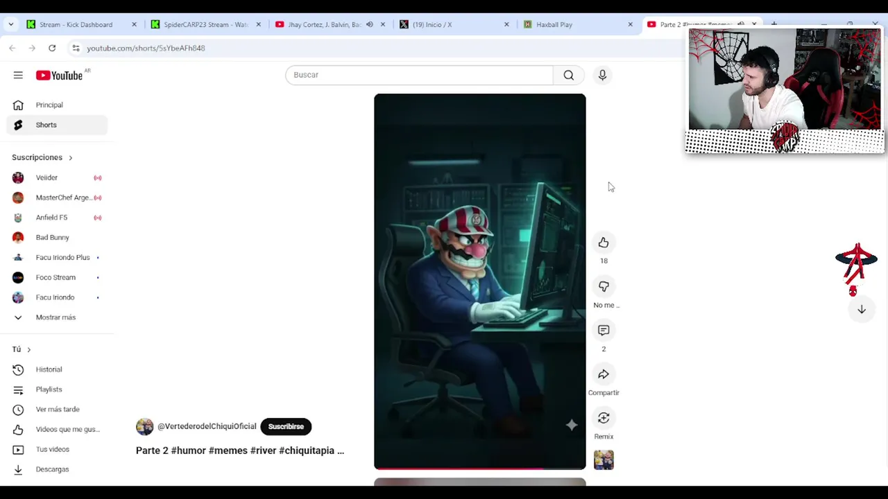This screenshot has width=888, height=499.
Task: Open Principal in the sidebar
Action: (x=57, y=105)
